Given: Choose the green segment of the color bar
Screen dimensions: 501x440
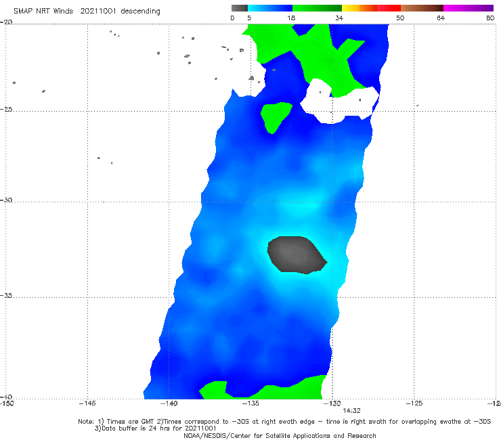Looking at the screenshot, I should point(317,8).
